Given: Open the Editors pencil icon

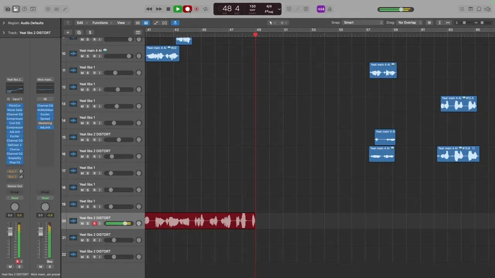Looking at the screenshot, I should point(65,9).
